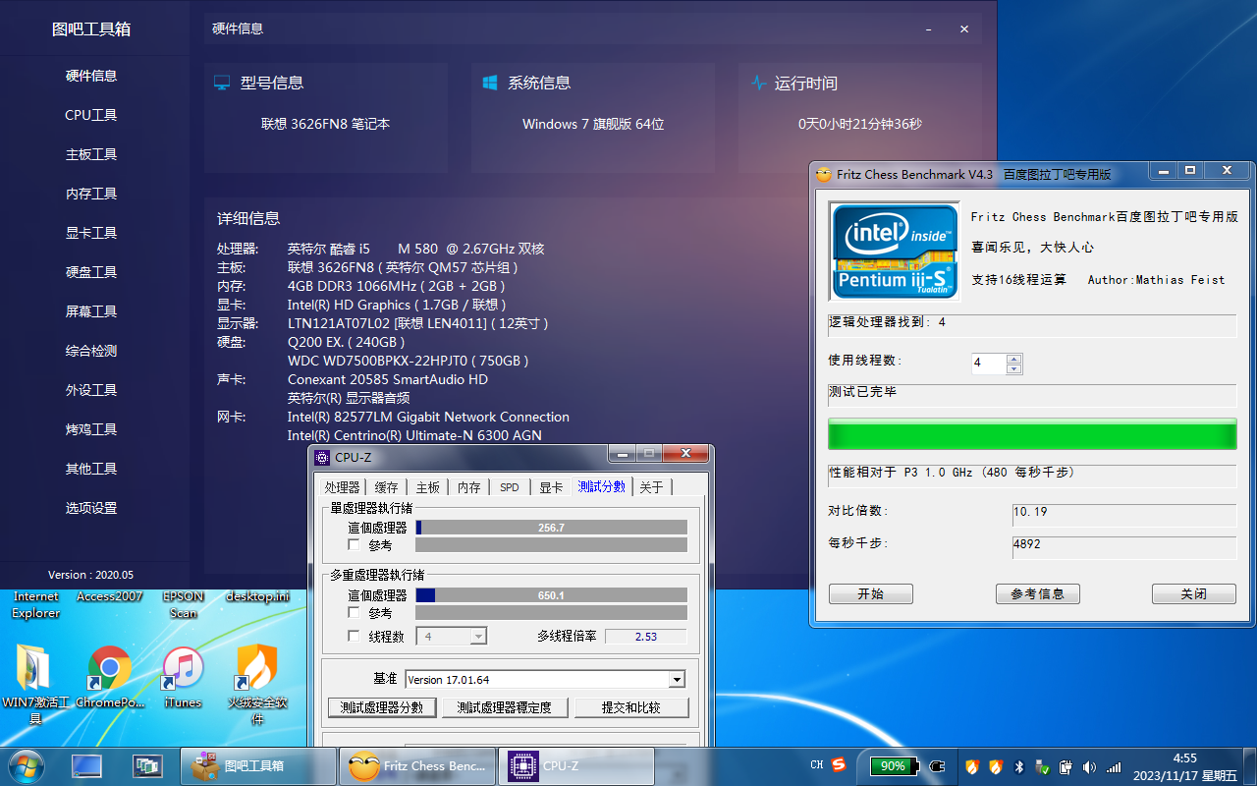Click the CH language indicator
Viewport: 1257px width, 786px height.
coord(817,765)
